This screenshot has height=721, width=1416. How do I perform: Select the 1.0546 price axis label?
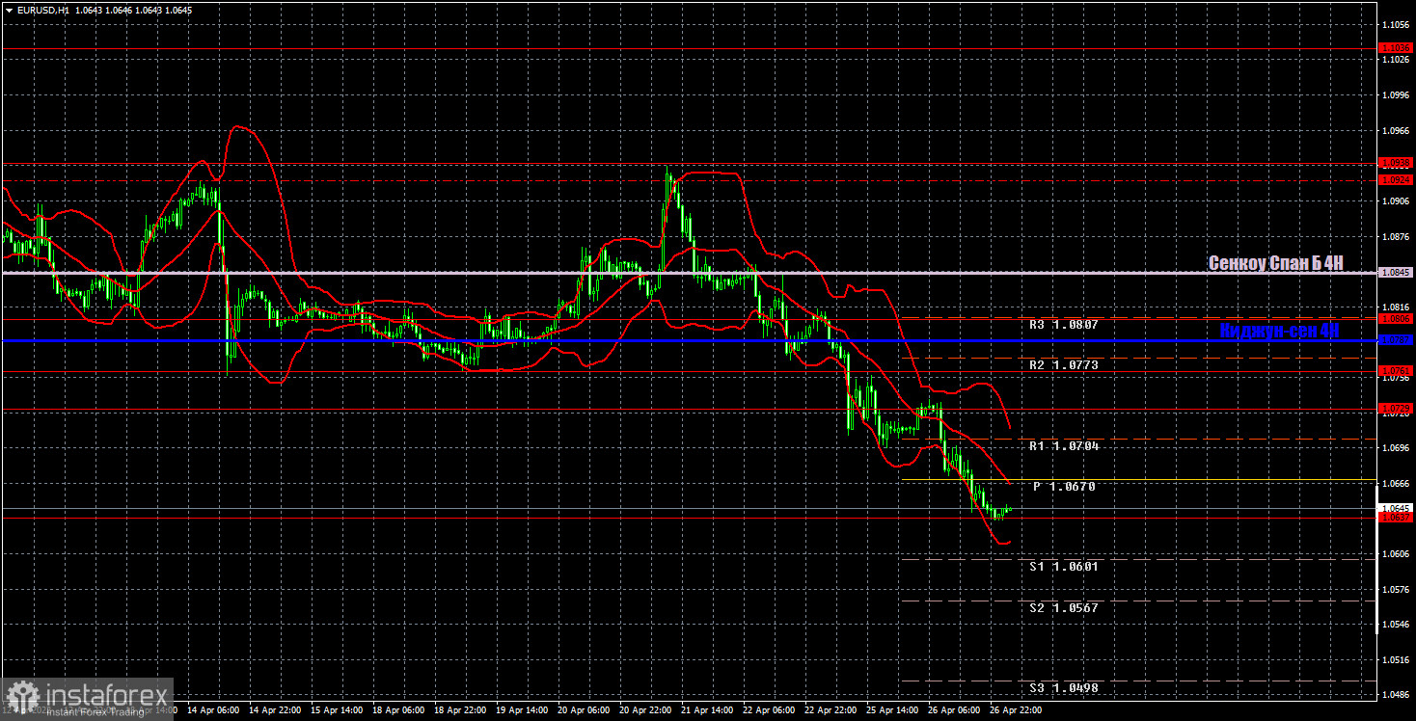point(1396,625)
